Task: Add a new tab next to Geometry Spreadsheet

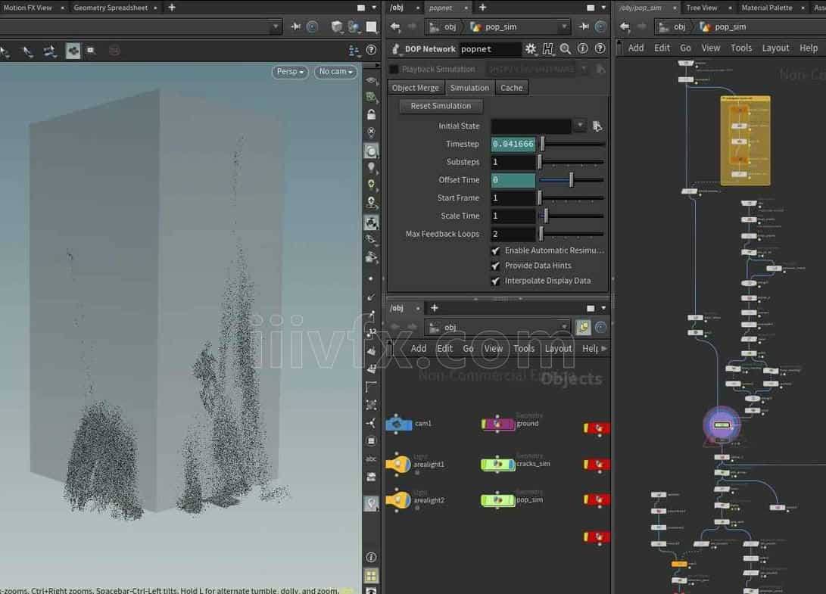Action: tap(172, 8)
